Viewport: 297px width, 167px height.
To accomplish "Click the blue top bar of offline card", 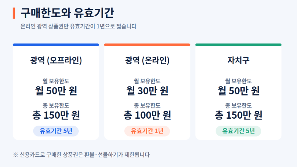I will (x=56, y=45).
